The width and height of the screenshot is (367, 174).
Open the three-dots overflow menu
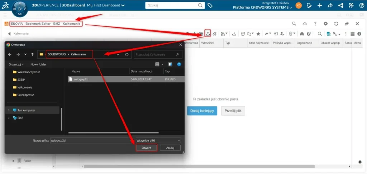[x=346, y=34]
